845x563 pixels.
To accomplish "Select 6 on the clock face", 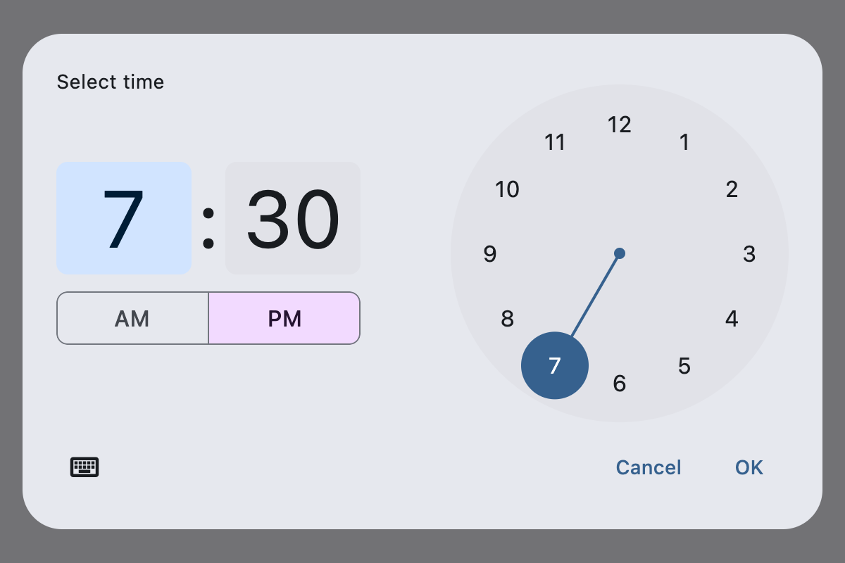I will point(620,382).
